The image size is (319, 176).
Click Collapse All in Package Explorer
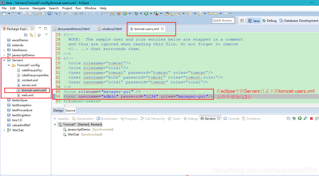[26, 35]
